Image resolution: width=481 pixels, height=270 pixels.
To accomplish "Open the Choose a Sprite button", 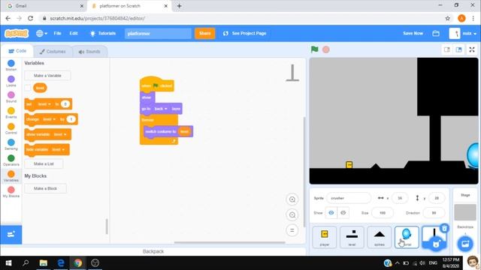I will coord(436,244).
